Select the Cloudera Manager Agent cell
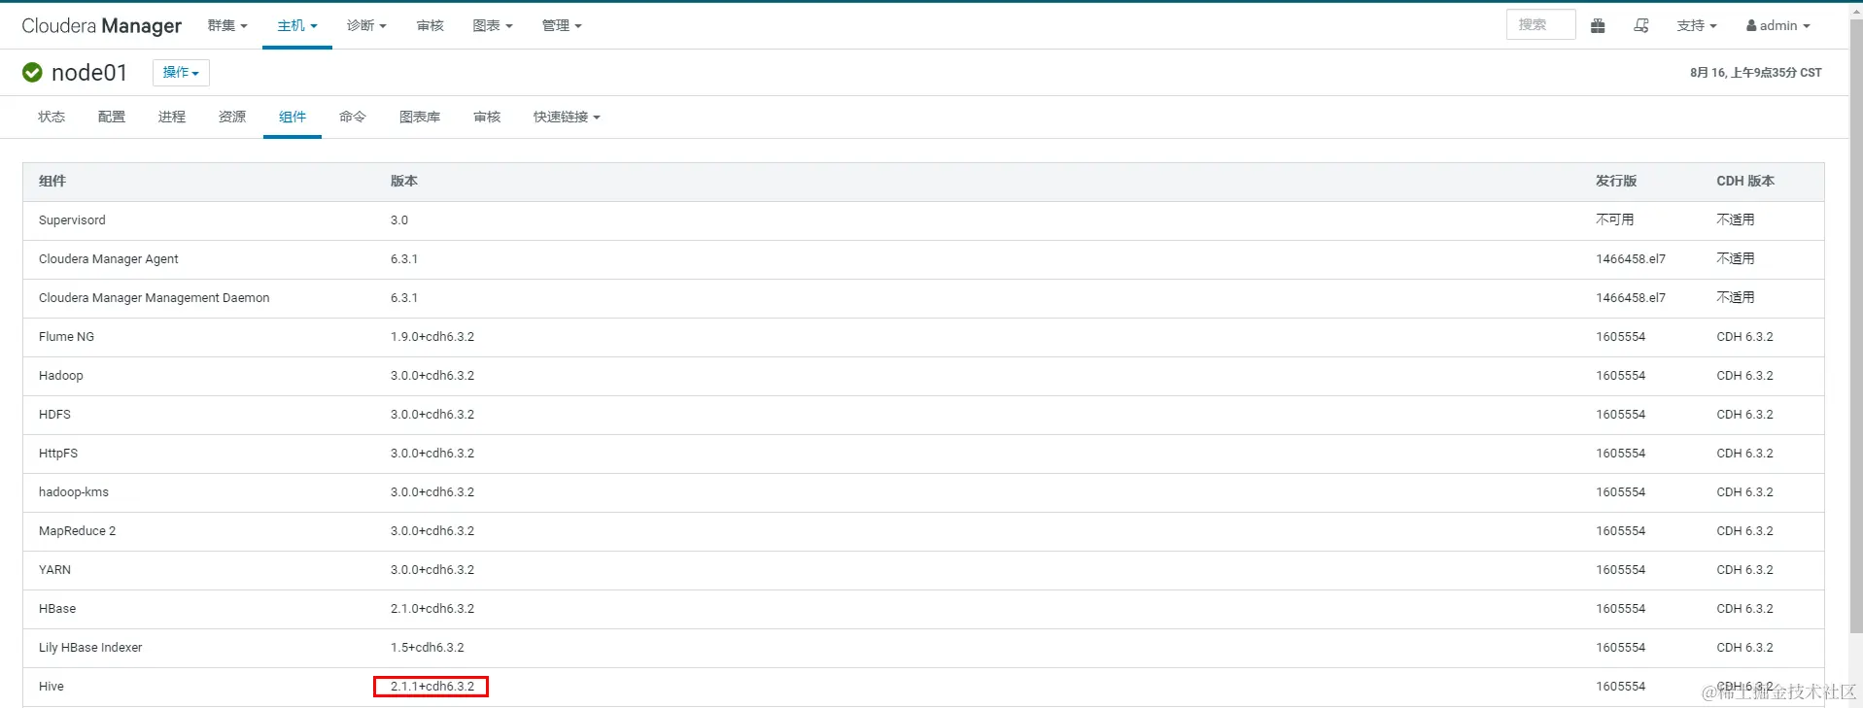 109,259
